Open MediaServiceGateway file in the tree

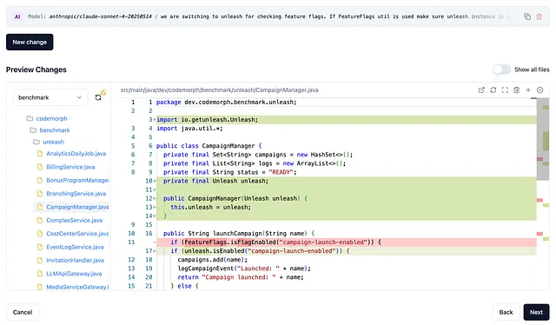click(x=77, y=287)
